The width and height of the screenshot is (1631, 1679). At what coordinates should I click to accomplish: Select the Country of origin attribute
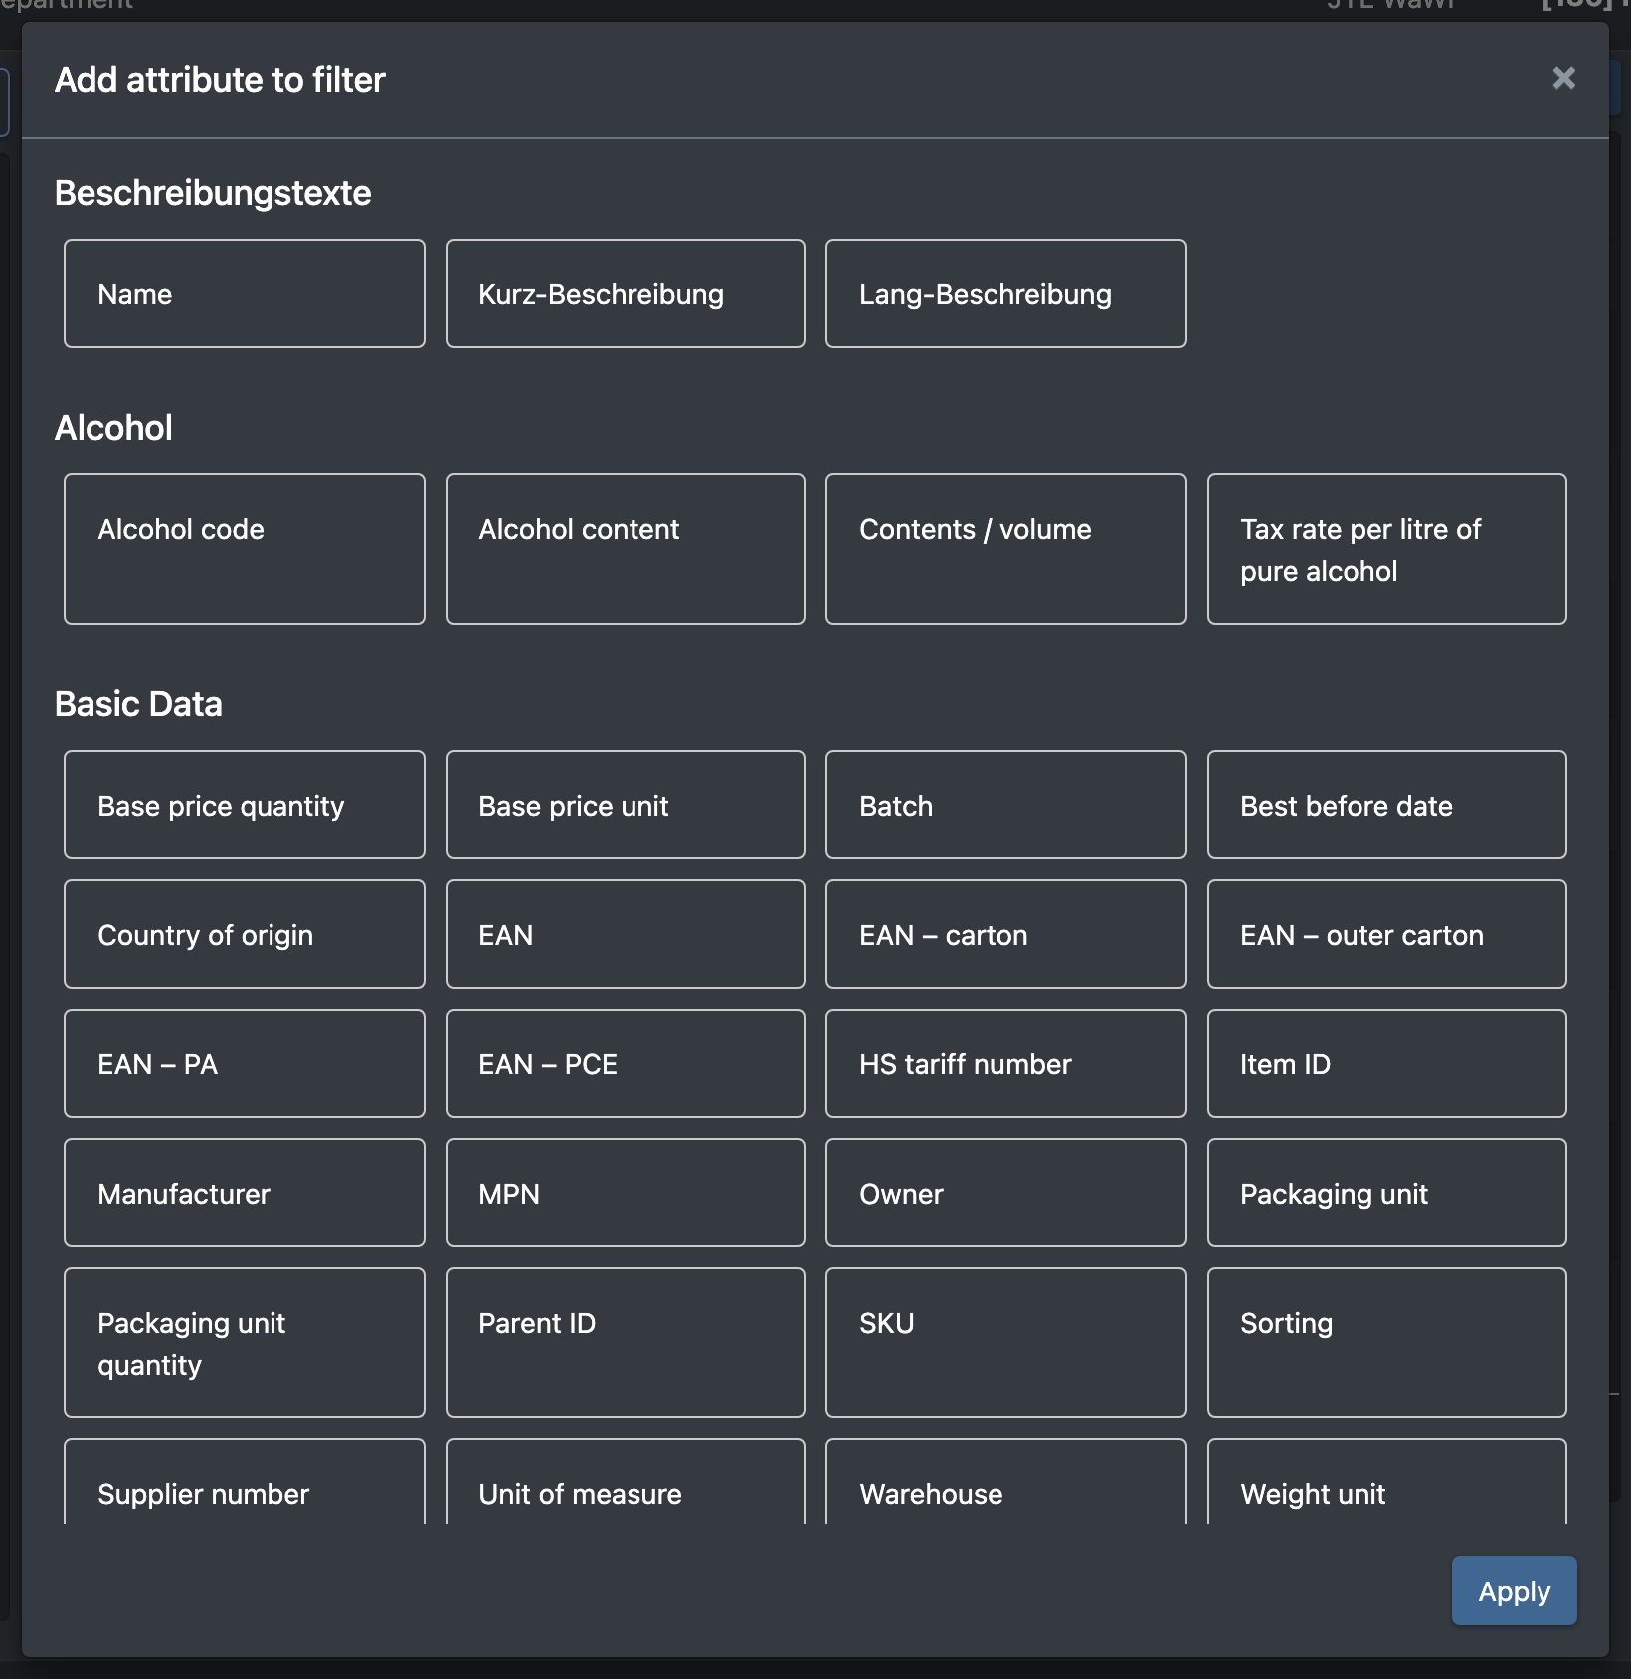coord(245,934)
